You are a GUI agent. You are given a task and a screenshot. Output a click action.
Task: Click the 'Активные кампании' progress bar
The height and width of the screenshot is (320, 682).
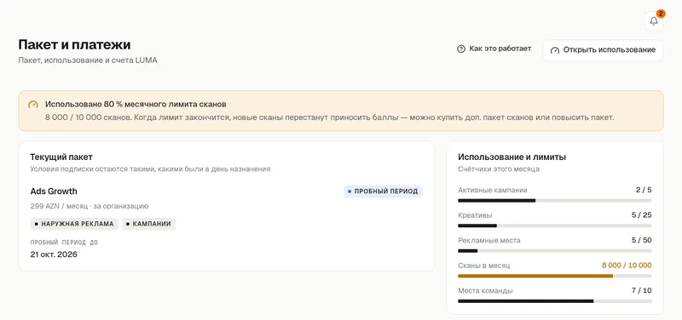click(x=555, y=201)
